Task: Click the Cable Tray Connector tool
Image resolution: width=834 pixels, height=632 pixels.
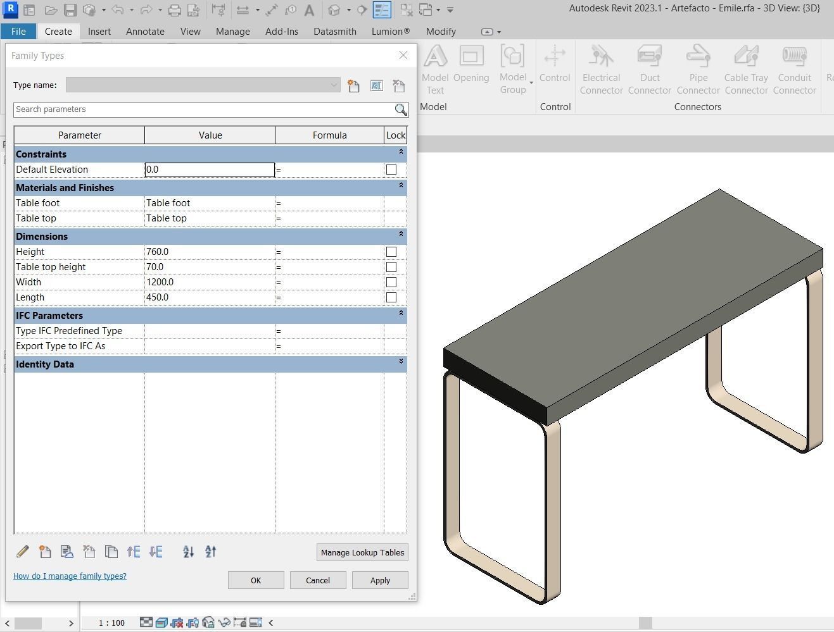Action: click(x=747, y=70)
